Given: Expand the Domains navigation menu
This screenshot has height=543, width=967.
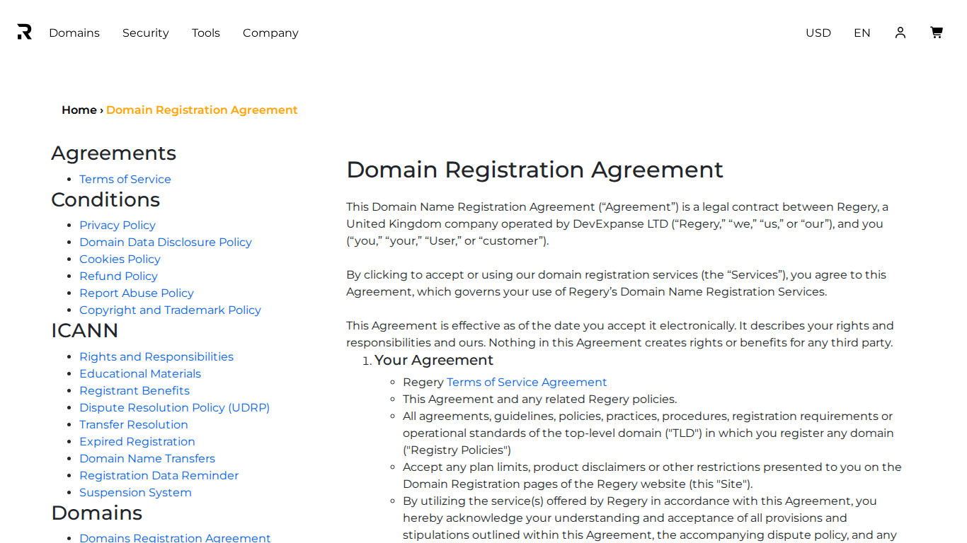Looking at the screenshot, I should [x=74, y=33].
